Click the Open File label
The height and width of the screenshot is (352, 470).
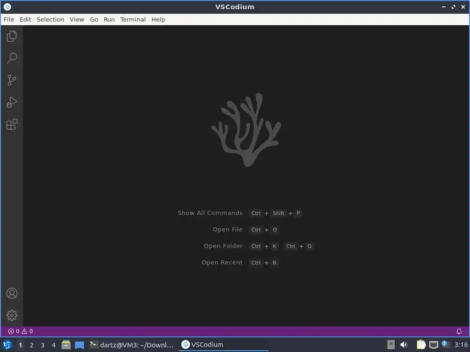[x=228, y=229]
